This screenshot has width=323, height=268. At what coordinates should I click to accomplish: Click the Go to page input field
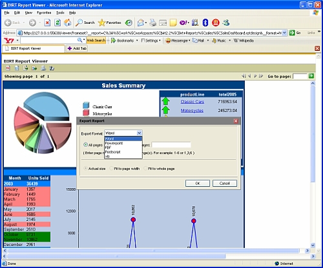[x=300, y=76]
